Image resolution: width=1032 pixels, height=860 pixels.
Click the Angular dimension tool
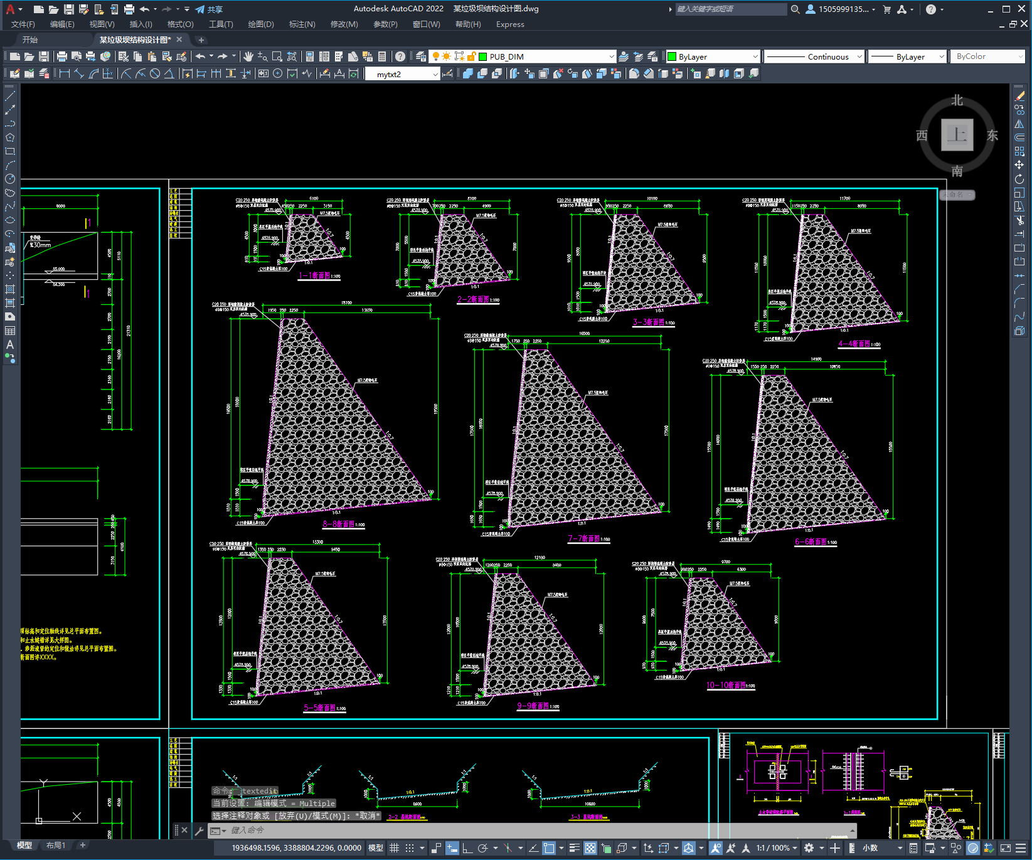tap(169, 73)
